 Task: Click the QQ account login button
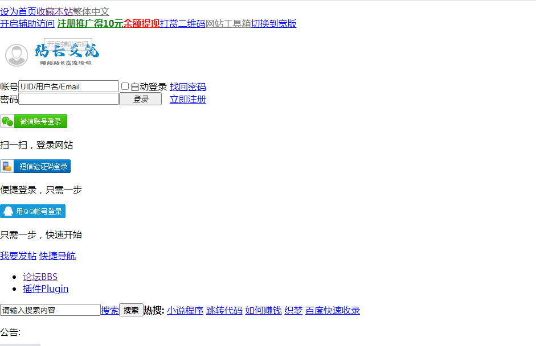[x=33, y=212]
